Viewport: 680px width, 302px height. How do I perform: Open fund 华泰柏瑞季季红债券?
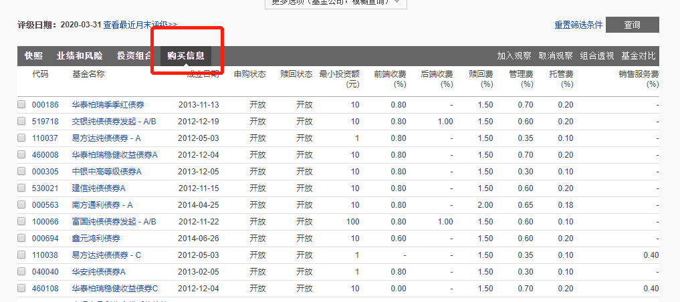[108, 105]
